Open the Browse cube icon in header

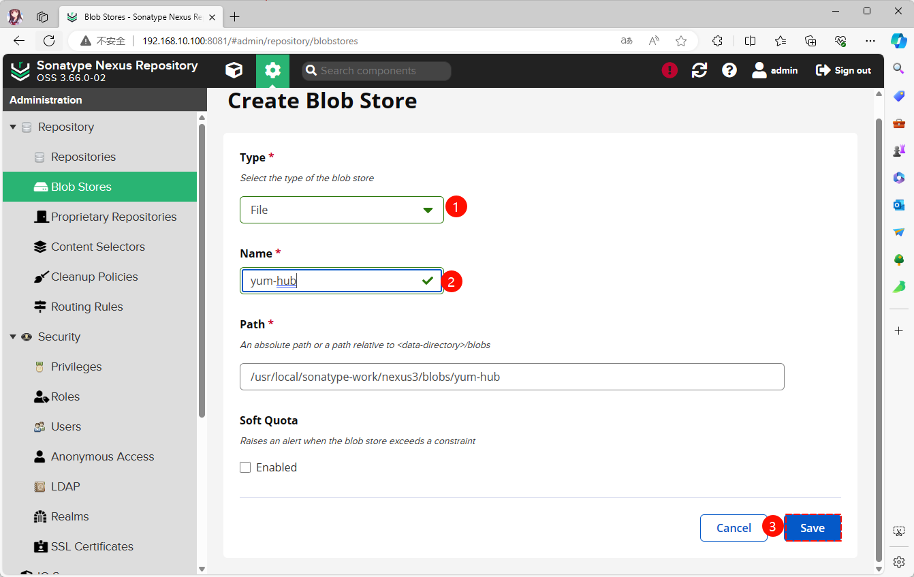(234, 70)
